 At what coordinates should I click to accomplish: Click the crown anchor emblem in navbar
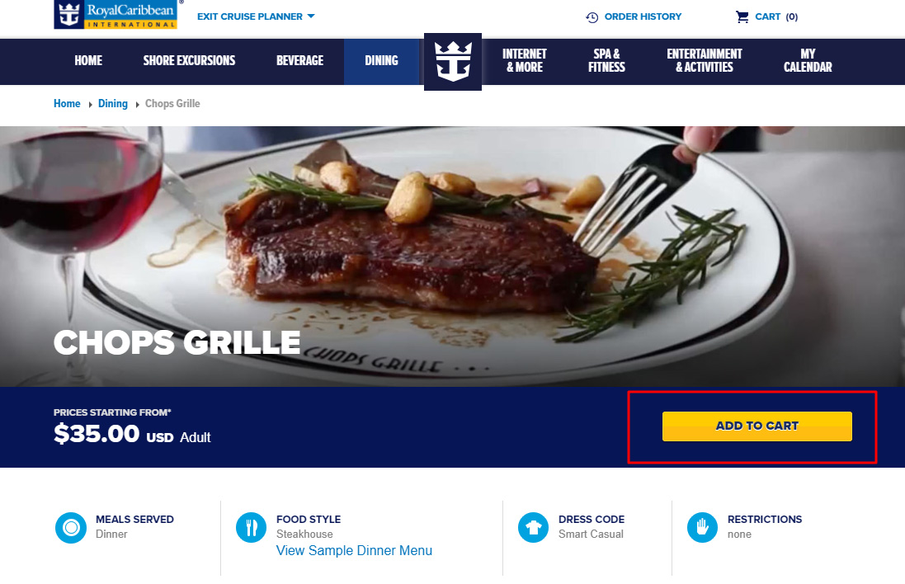click(452, 62)
